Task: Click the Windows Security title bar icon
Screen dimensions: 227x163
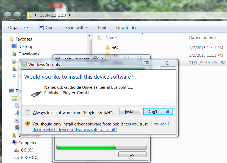Action: pos(24,64)
